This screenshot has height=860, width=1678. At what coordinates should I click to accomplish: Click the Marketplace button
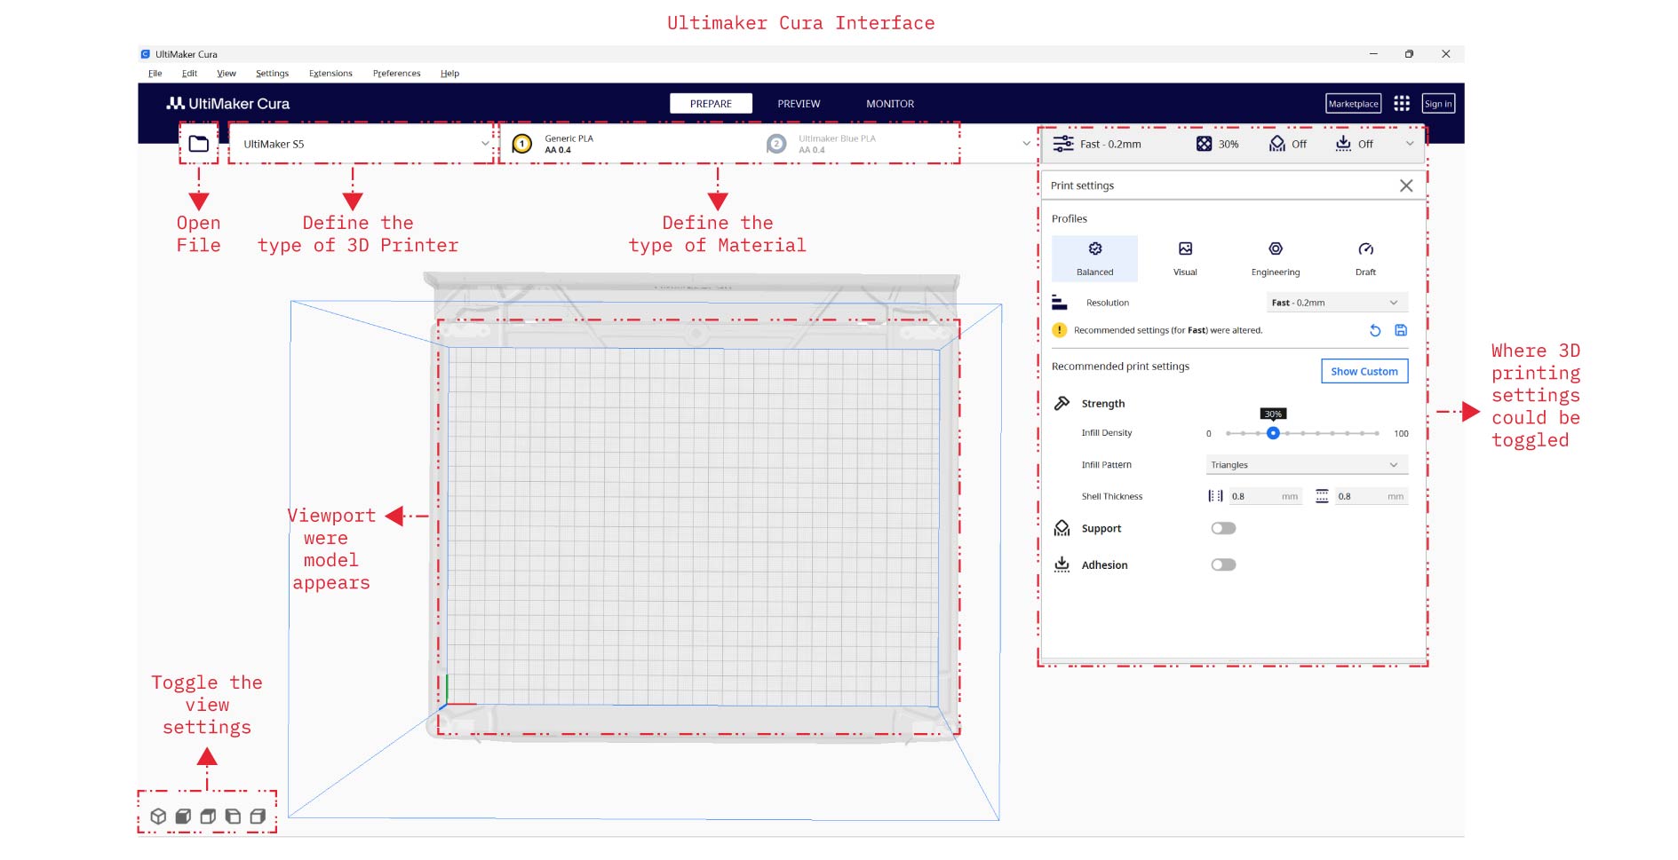(x=1353, y=104)
